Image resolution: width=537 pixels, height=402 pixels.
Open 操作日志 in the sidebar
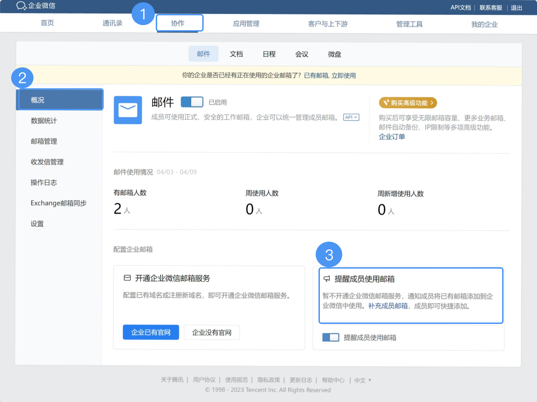tap(44, 182)
